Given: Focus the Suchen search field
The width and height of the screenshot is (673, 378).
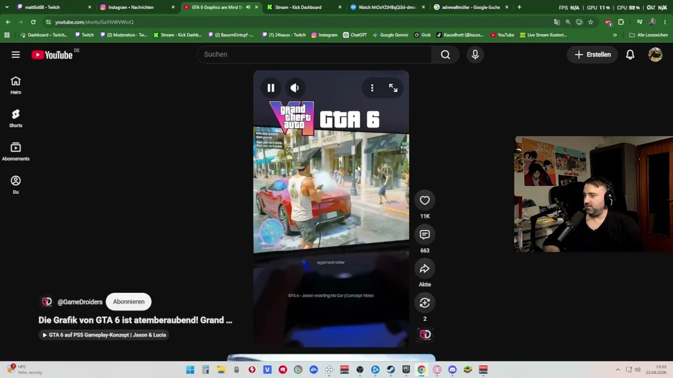Looking at the screenshot, I should click(x=314, y=55).
